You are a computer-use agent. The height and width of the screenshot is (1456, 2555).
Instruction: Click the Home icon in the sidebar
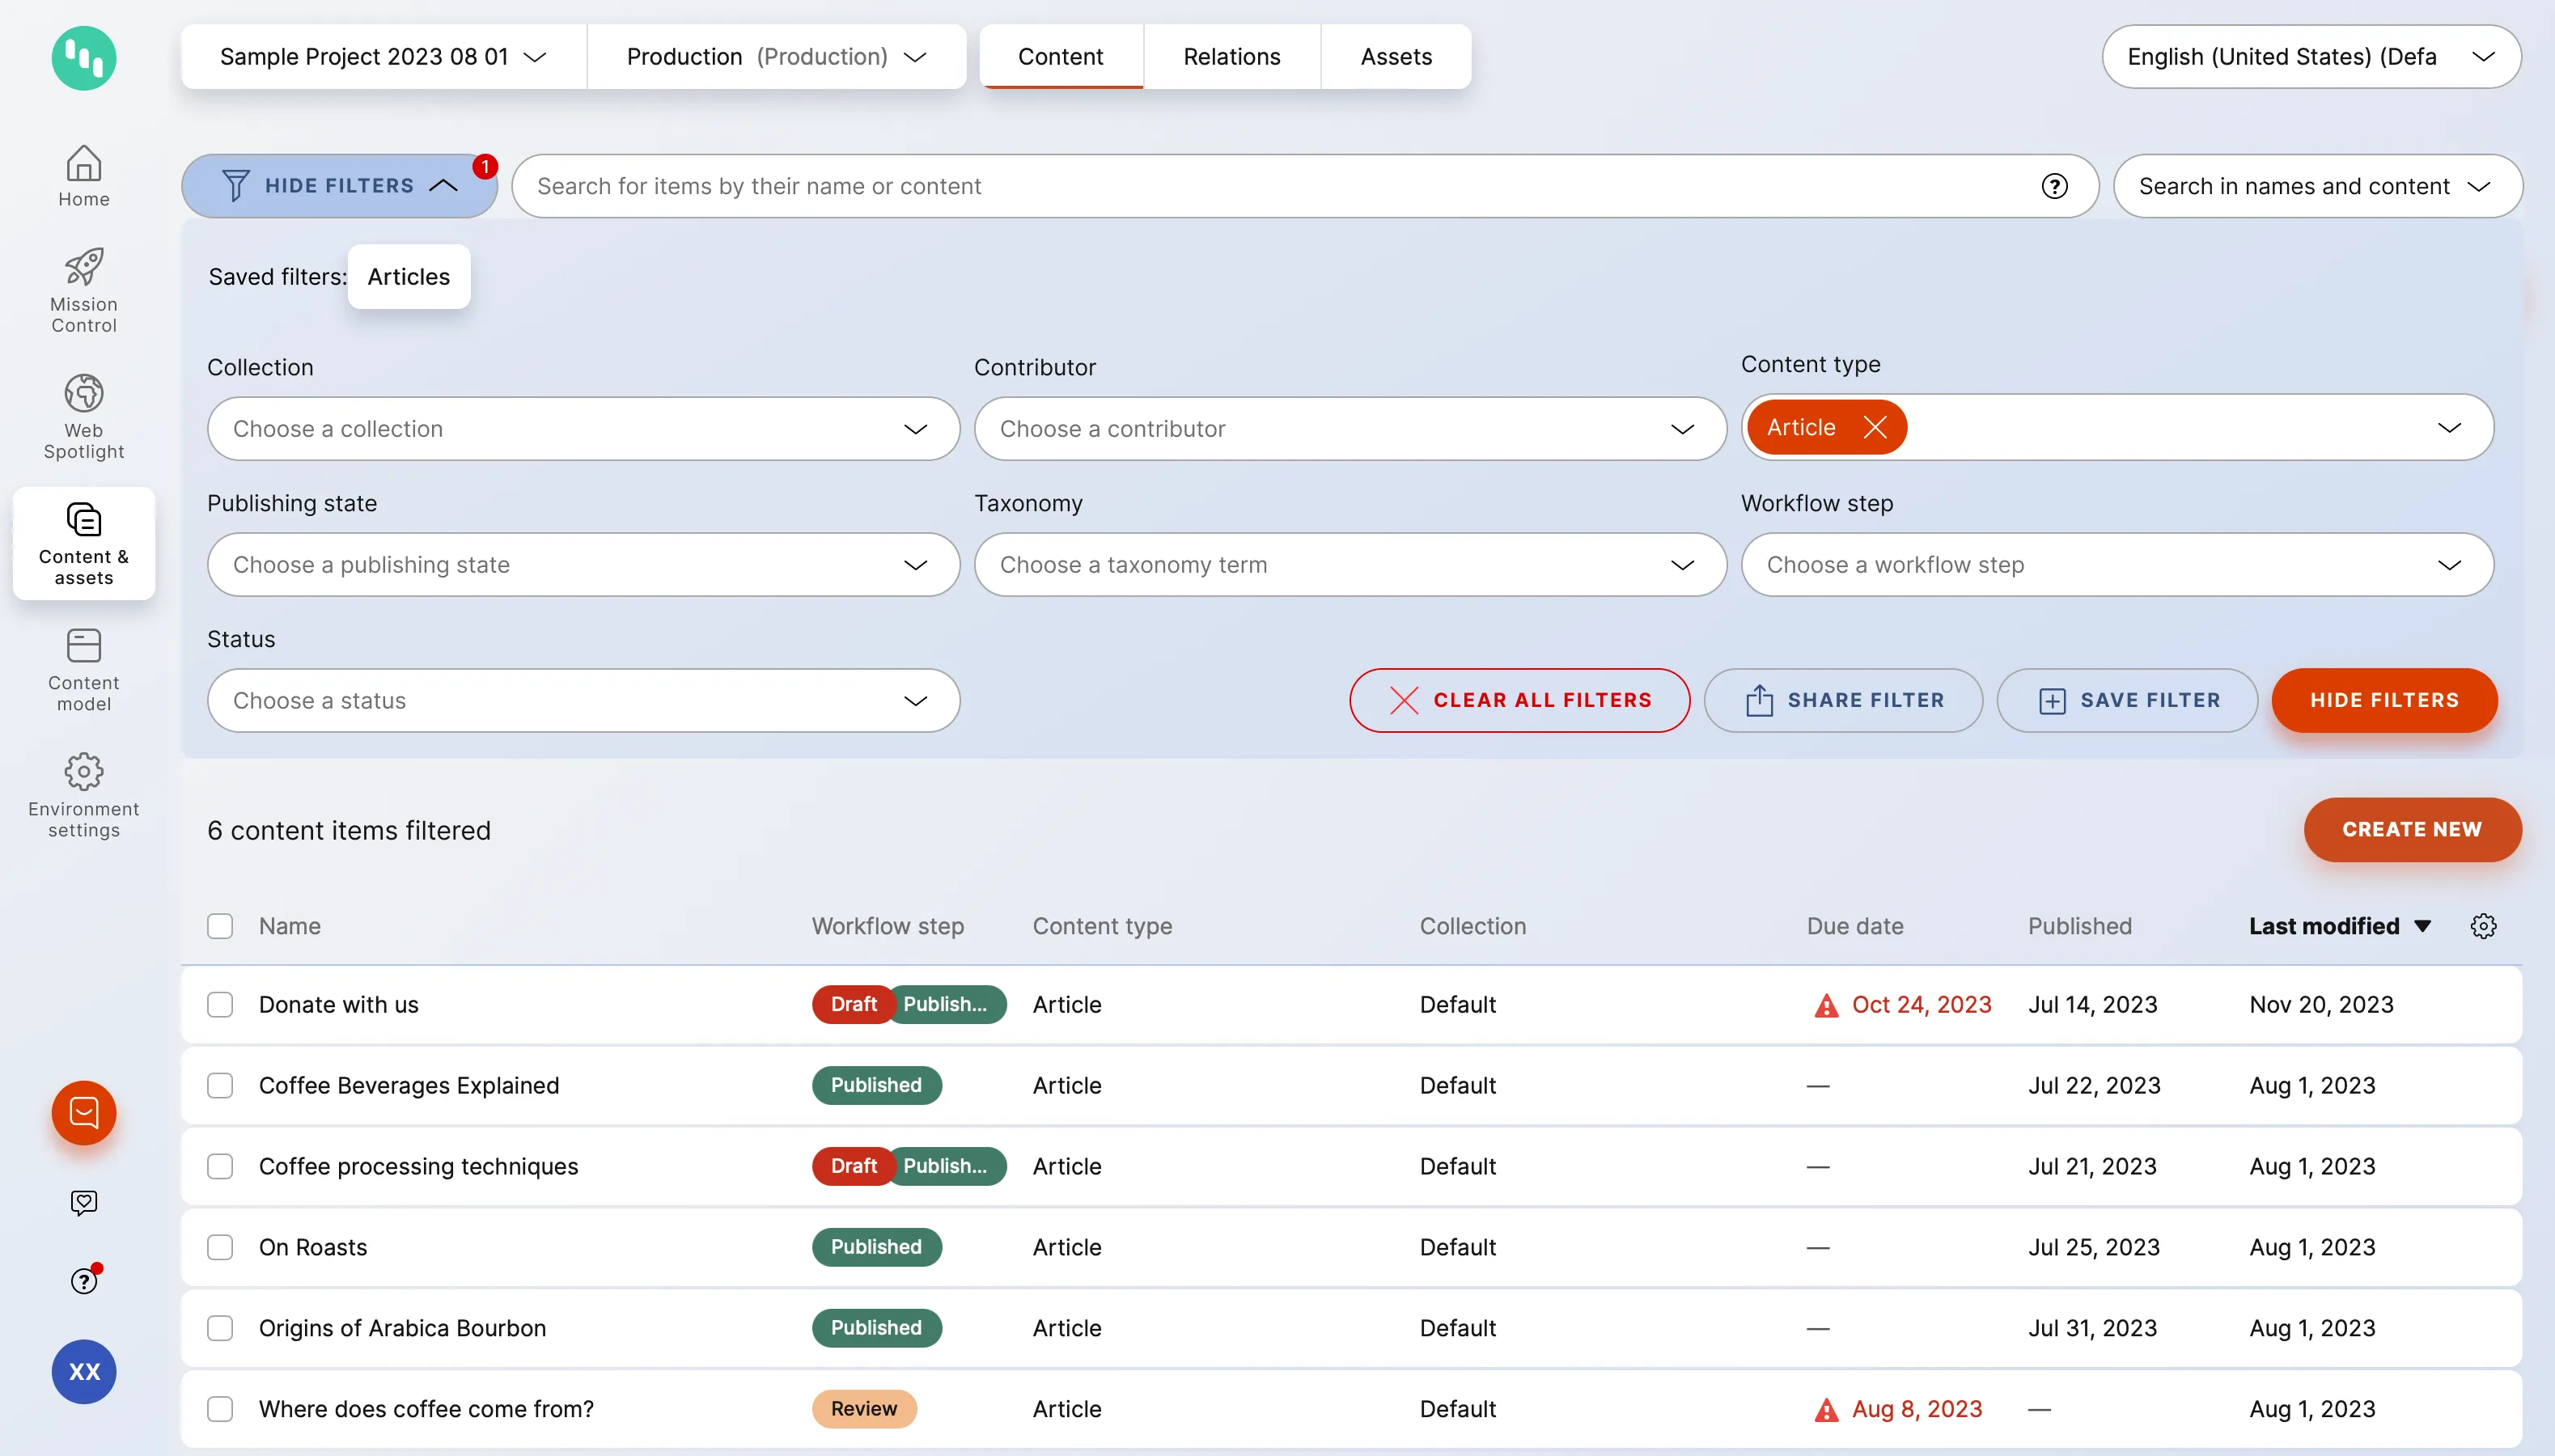pos(83,175)
